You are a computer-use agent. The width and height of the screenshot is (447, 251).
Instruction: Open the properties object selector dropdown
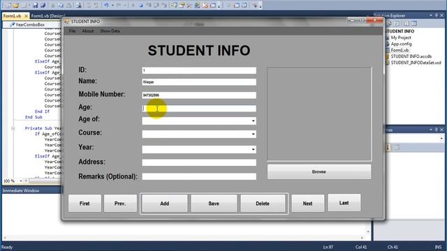coord(441,139)
